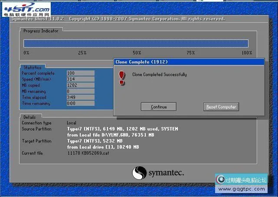
Task: Click the 'Connection type' label
Action: [x=36, y=123]
